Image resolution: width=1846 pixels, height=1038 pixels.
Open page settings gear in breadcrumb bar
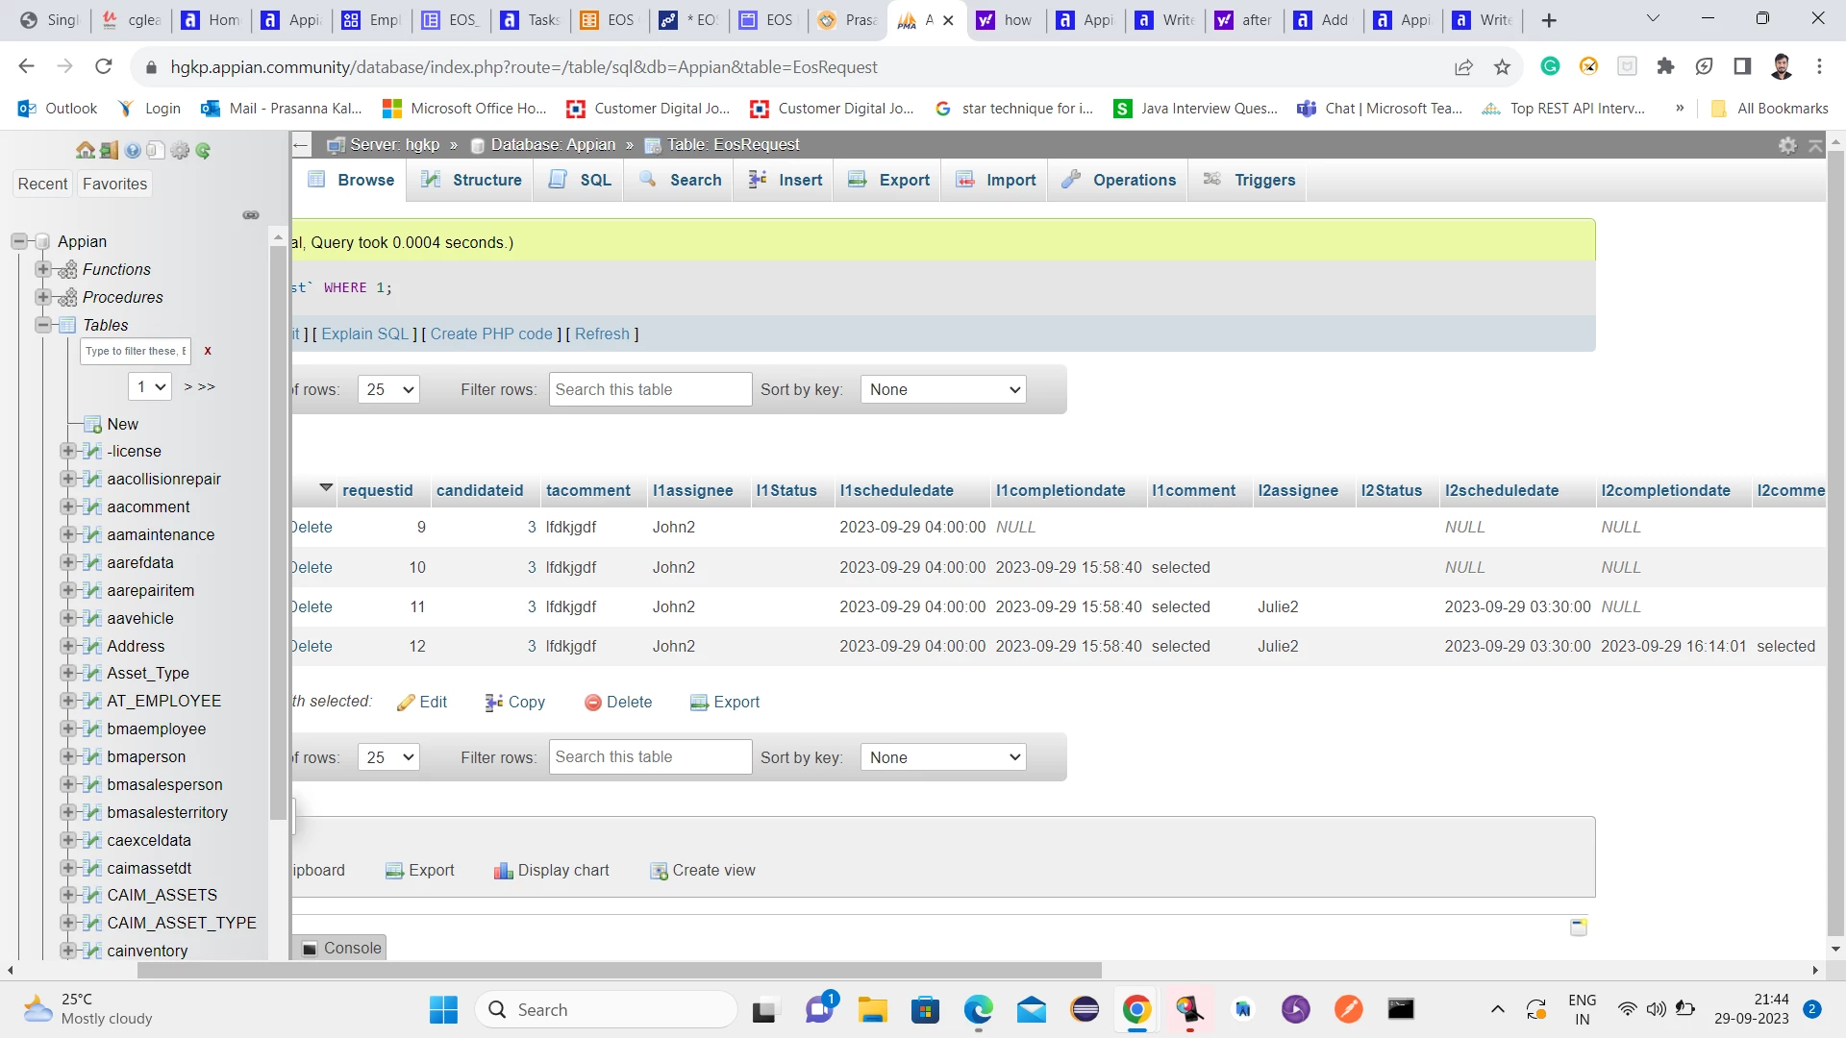[1787, 145]
